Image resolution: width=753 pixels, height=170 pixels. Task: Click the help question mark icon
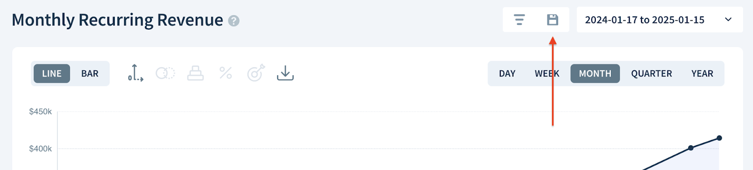pyautogui.click(x=234, y=21)
